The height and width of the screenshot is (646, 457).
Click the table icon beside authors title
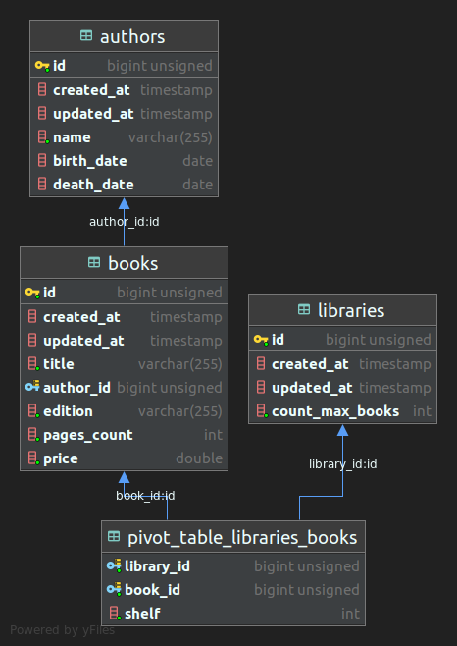click(86, 36)
